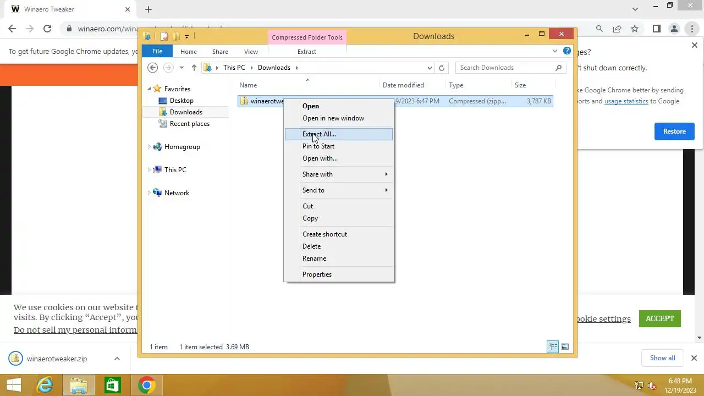This screenshot has width=704, height=396.
Task: Expand the Network node
Action: pos(148,193)
